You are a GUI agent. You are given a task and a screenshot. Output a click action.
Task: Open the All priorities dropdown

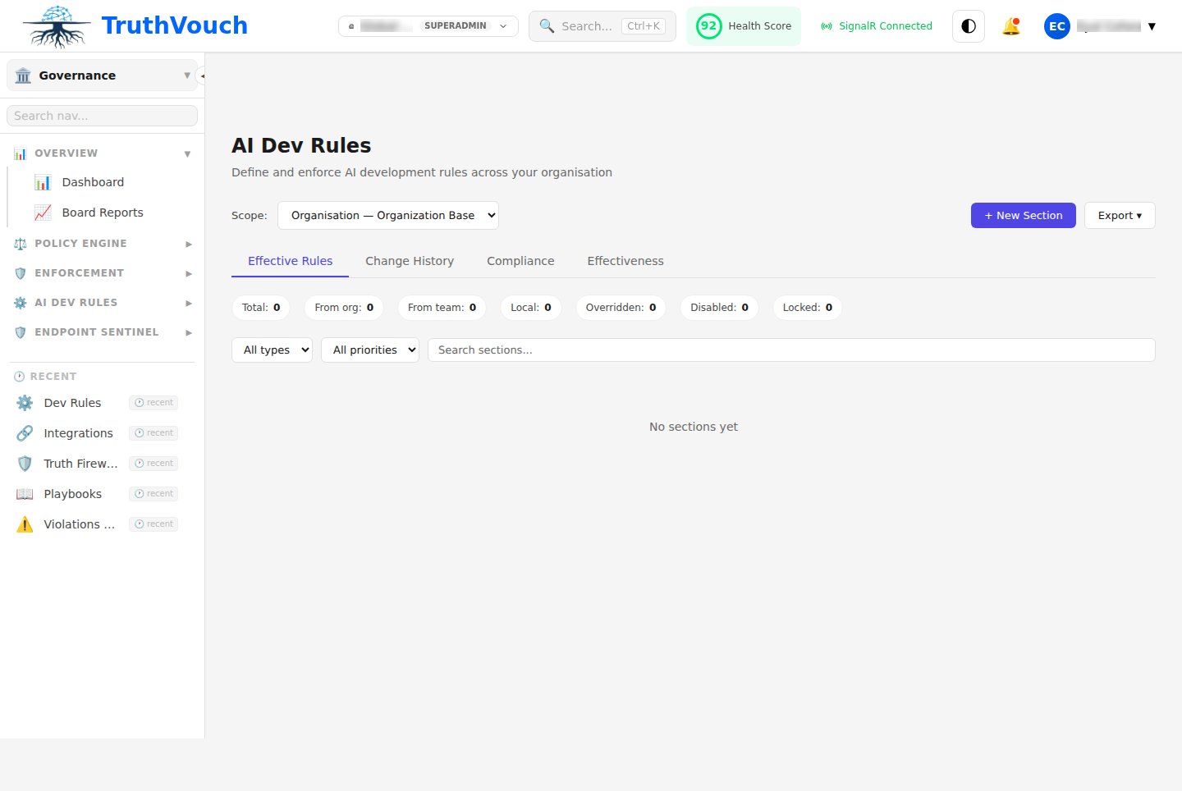369,350
